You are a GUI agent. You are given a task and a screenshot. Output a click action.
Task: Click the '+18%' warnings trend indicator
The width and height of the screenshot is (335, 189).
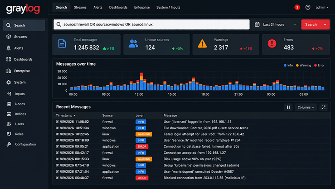246,49
